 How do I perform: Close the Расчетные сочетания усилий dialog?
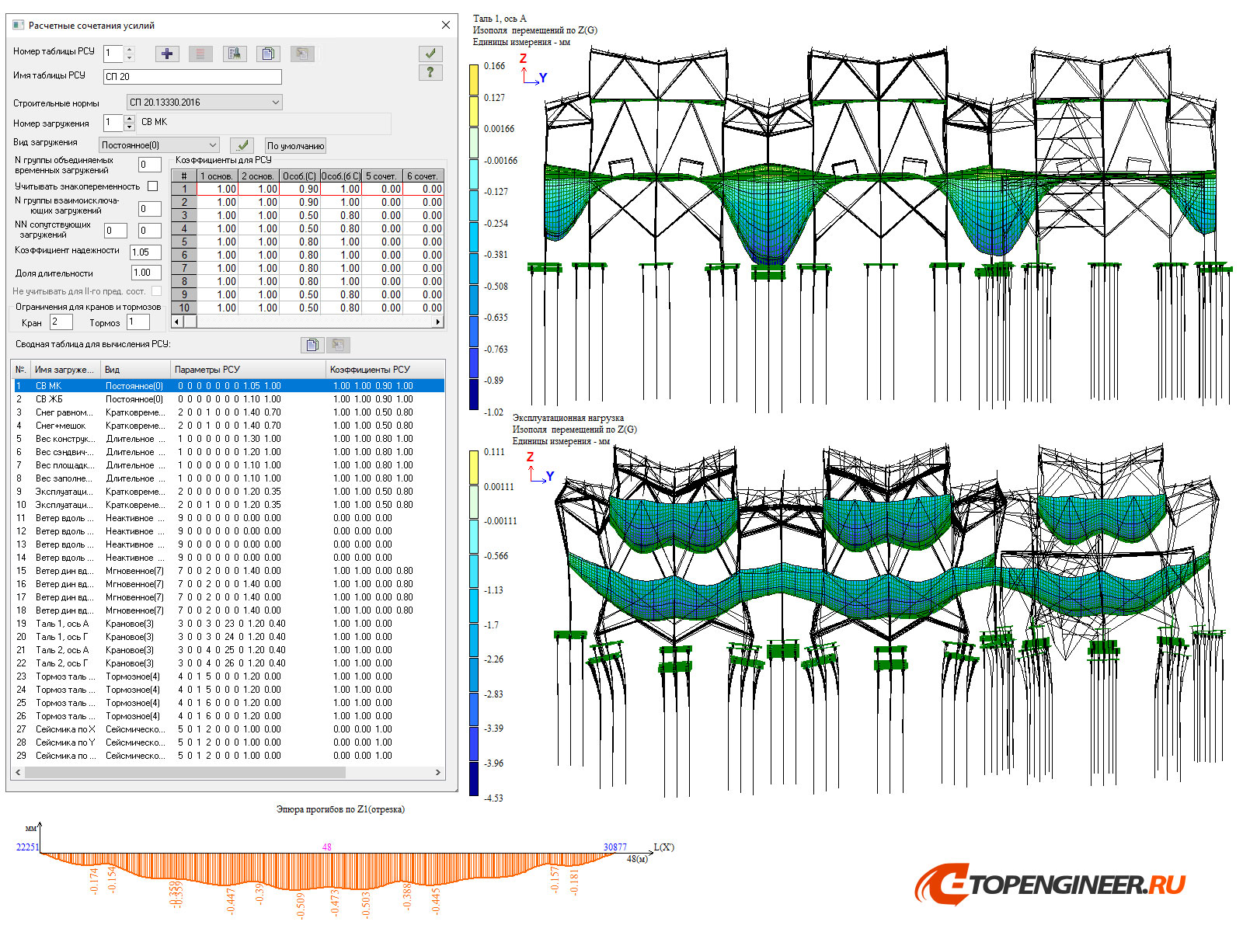446,25
